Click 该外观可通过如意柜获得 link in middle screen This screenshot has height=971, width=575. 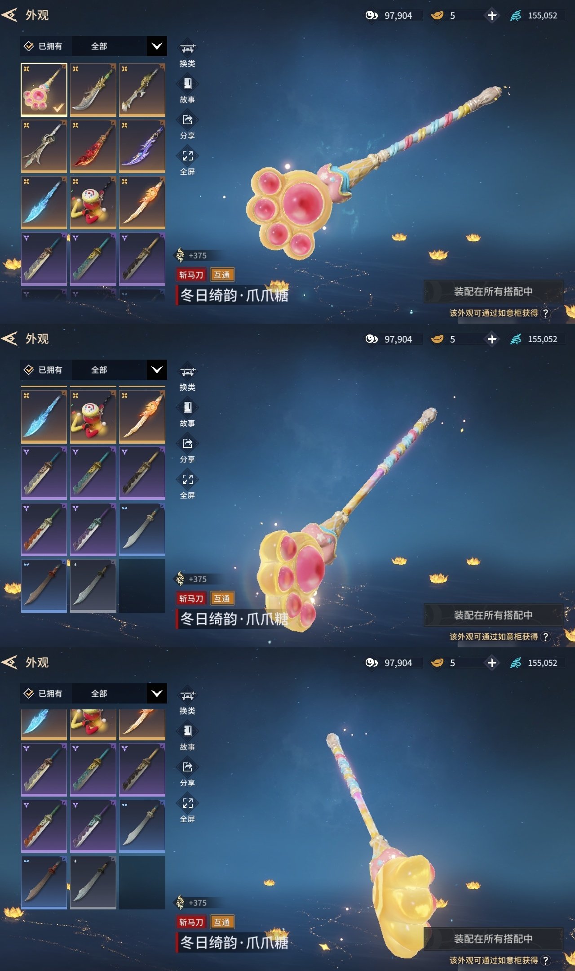click(494, 637)
